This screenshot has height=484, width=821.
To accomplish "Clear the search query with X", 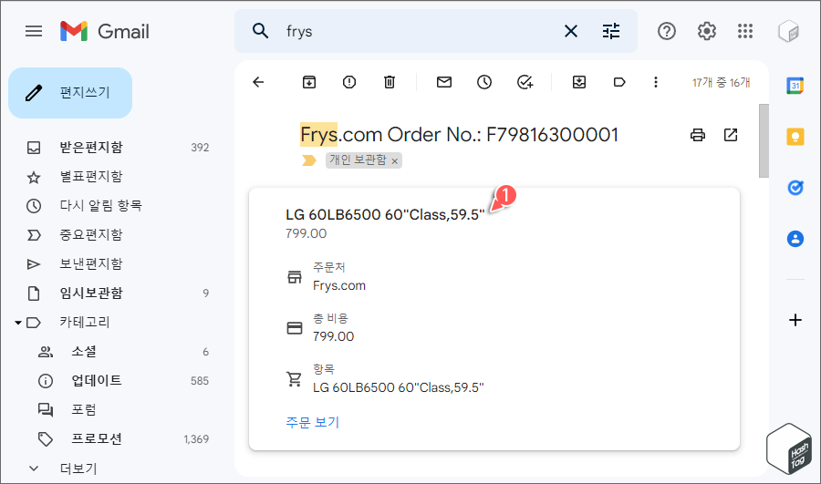I will [x=571, y=31].
